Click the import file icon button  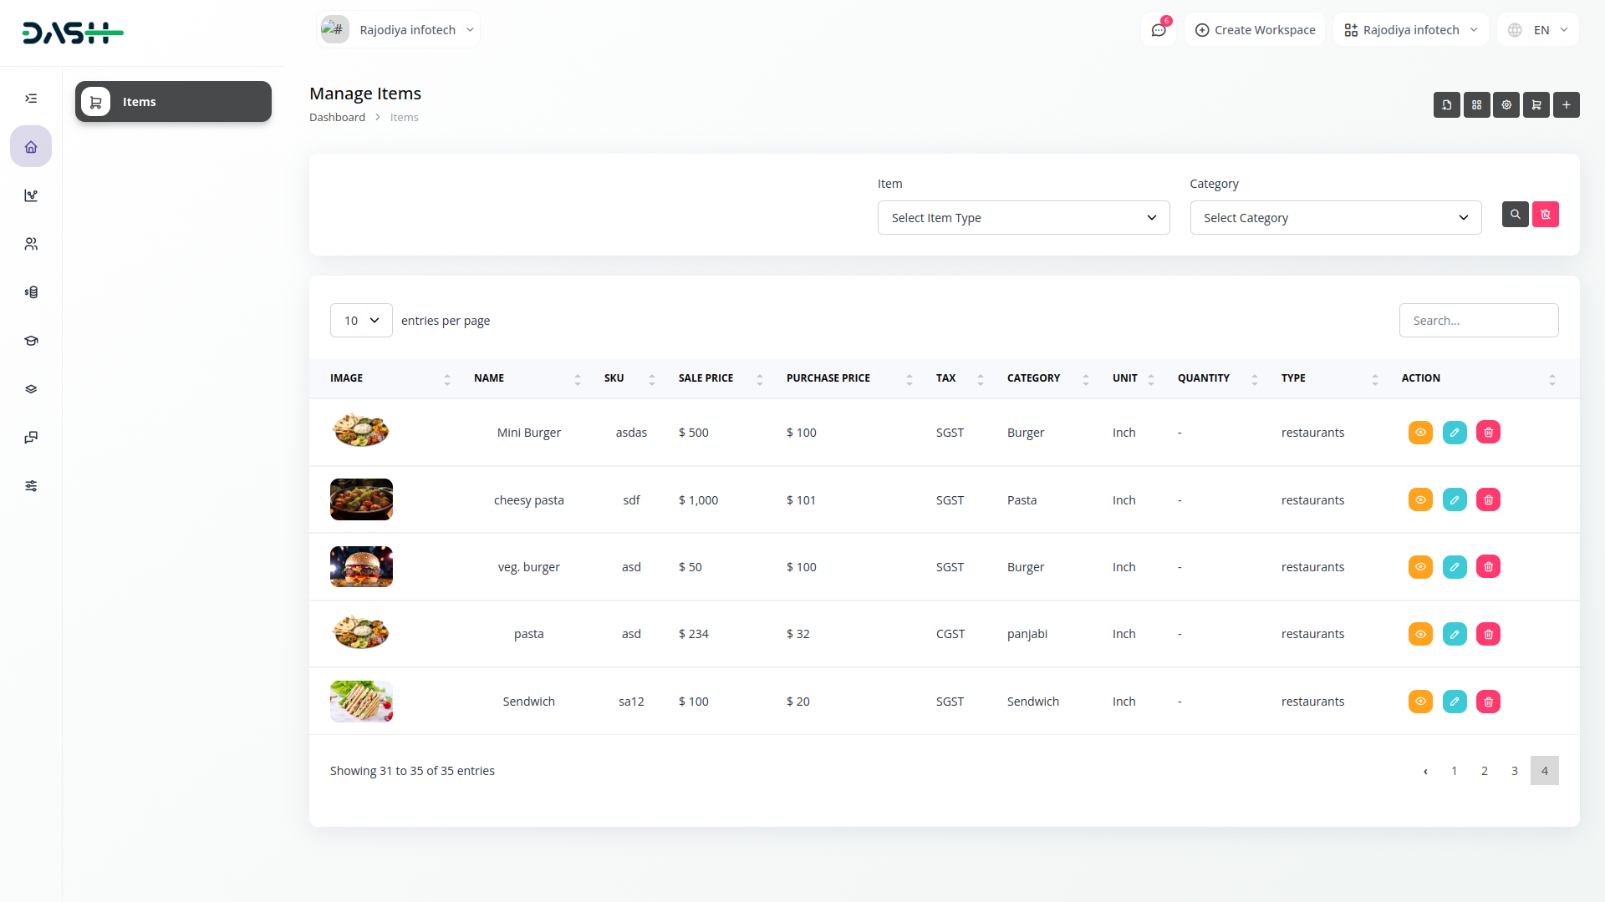1446,104
